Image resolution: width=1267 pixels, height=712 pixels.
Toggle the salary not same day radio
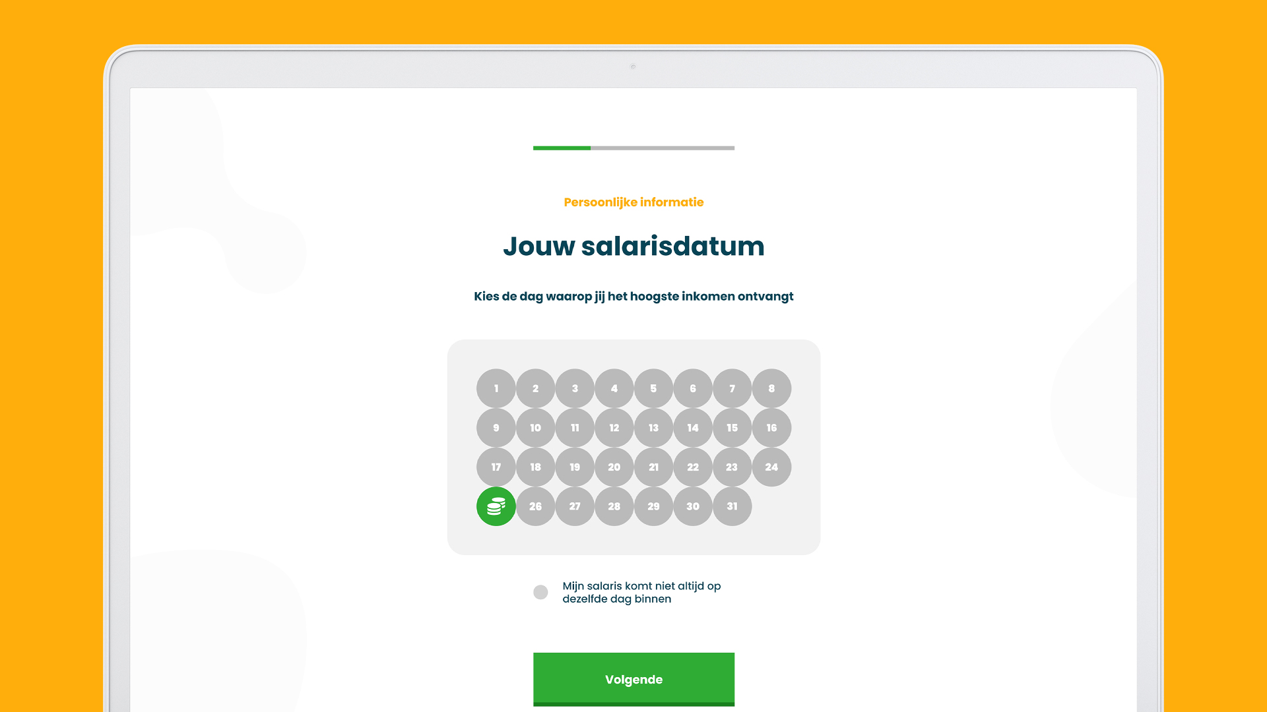click(x=540, y=592)
